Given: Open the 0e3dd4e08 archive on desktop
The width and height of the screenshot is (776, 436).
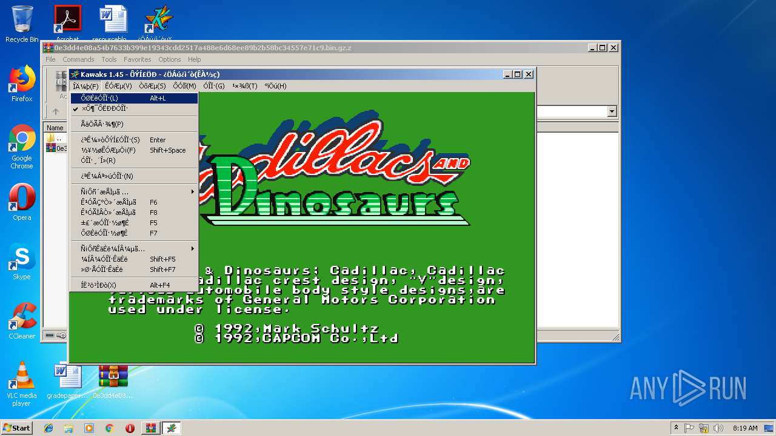Looking at the screenshot, I should click(x=113, y=381).
